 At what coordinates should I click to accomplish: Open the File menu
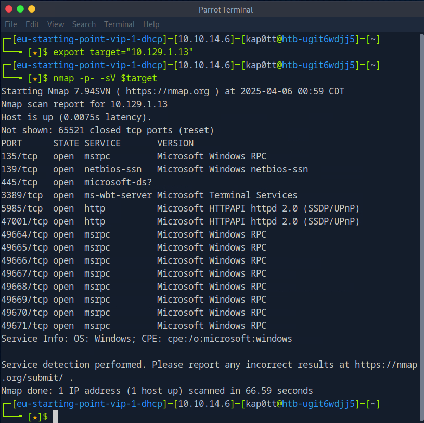point(11,24)
